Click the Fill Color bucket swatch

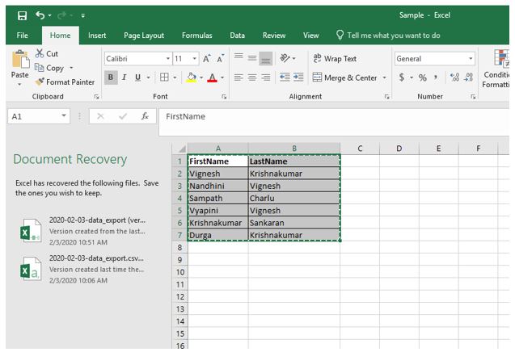(192, 78)
